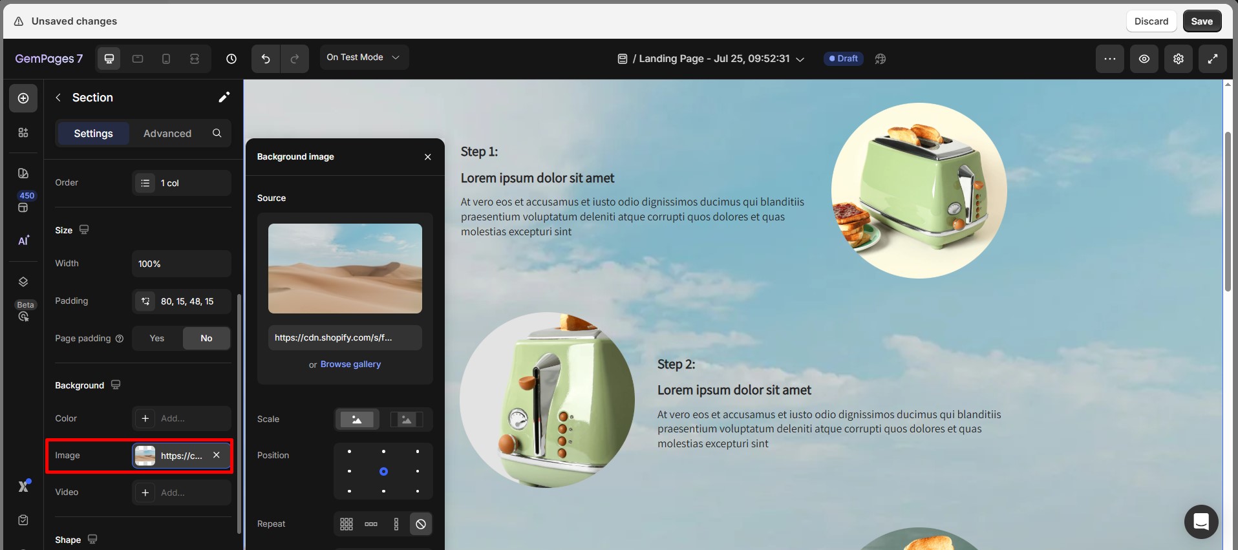Choose vertical repeat option

click(x=396, y=524)
